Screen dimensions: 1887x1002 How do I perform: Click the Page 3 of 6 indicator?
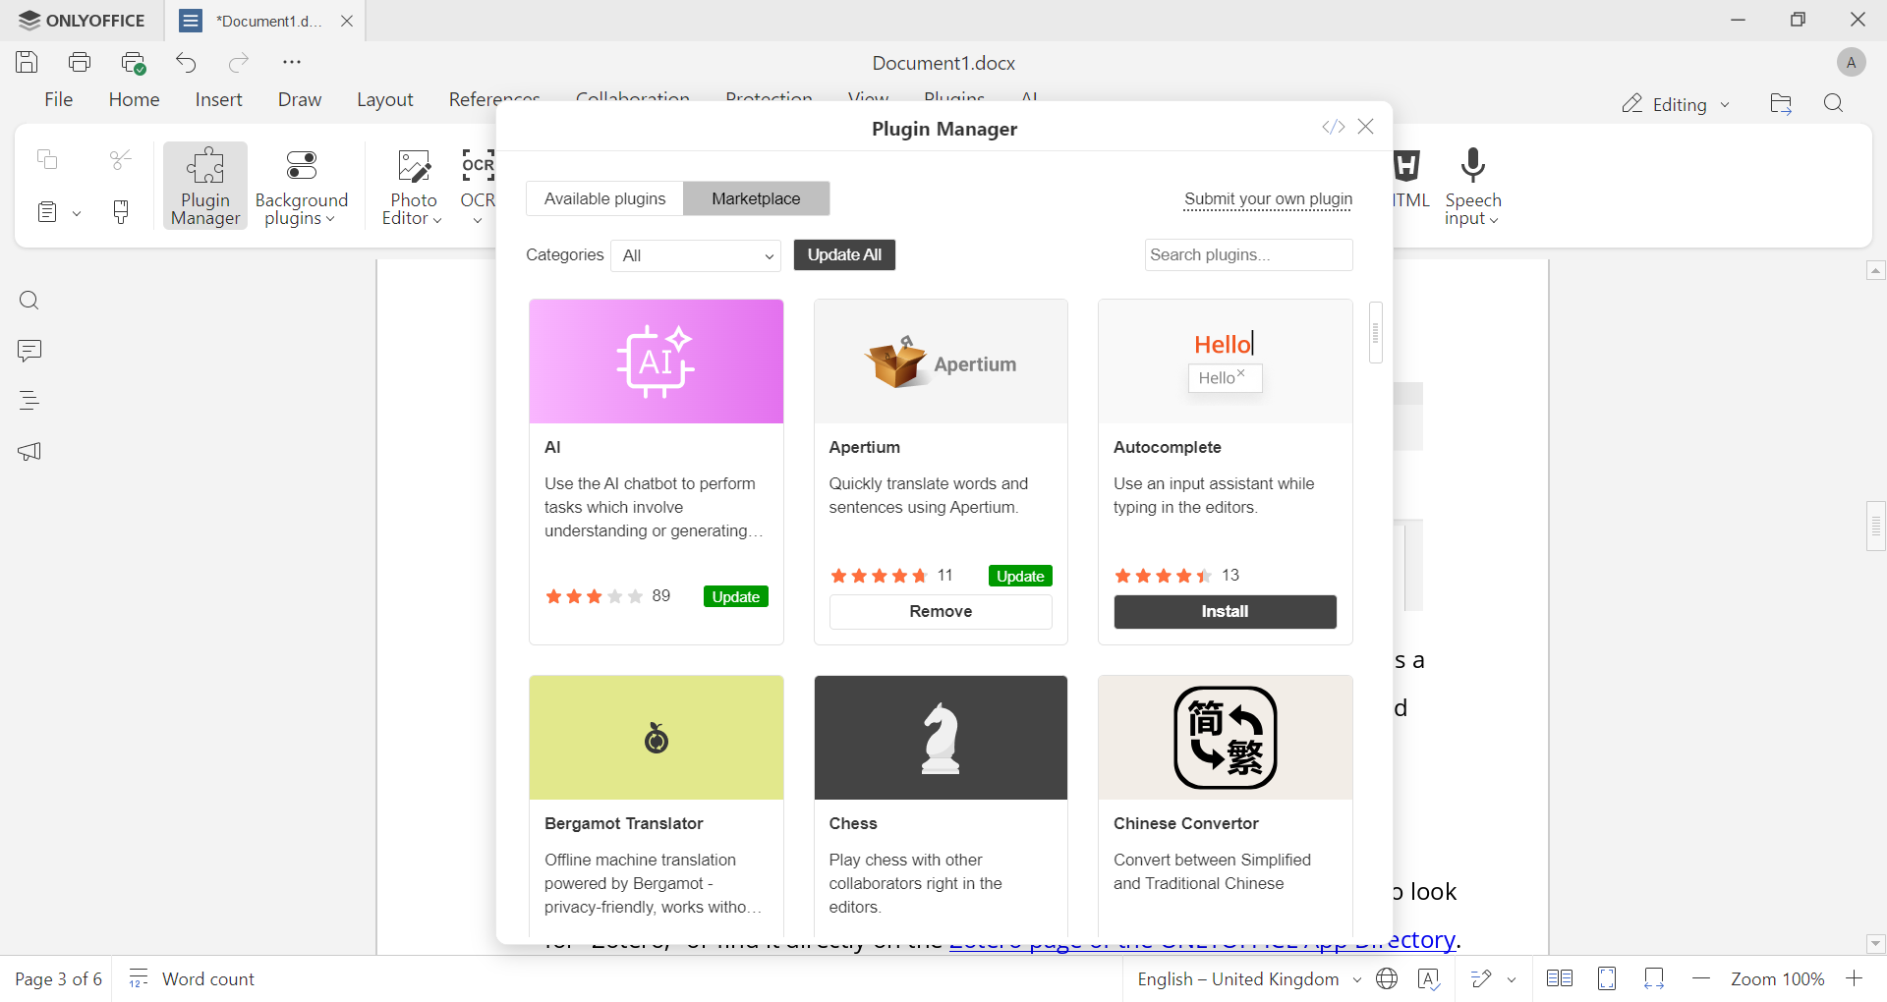(58, 979)
